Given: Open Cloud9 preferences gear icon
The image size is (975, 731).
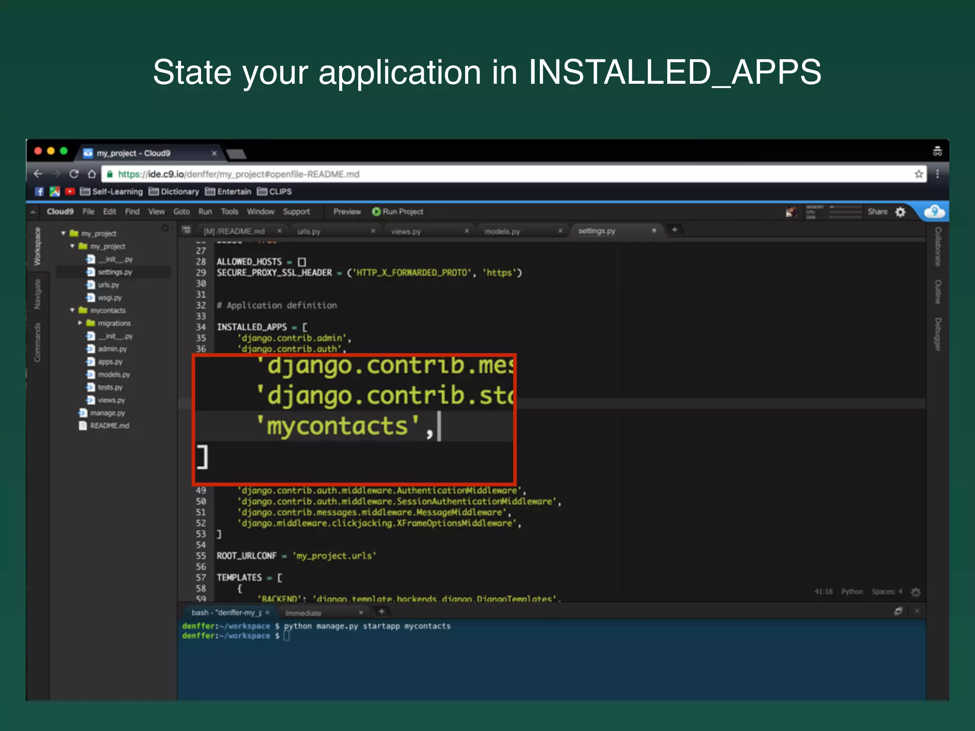Looking at the screenshot, I should tap(900, 212).
